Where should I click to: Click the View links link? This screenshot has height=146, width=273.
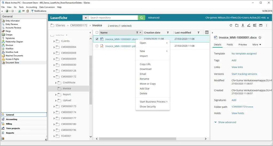[237, 67]
